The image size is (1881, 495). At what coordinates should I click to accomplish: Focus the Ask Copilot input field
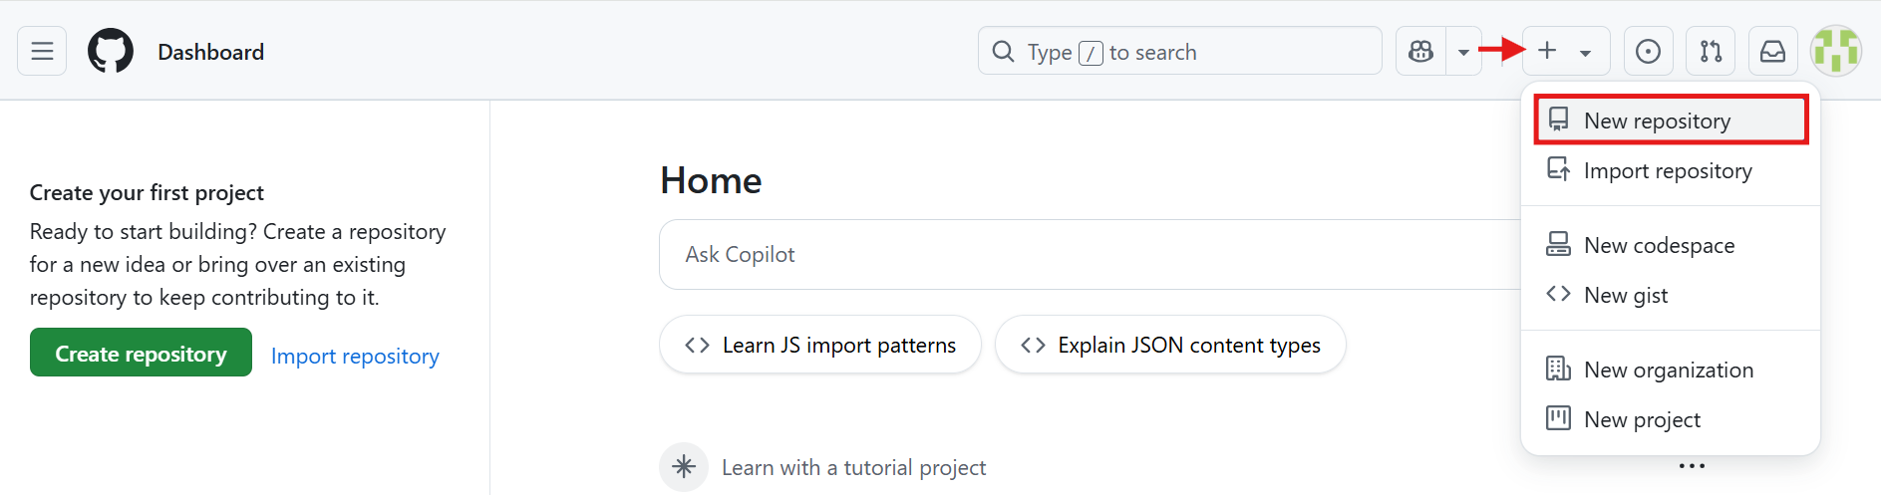coord(1087,255)
